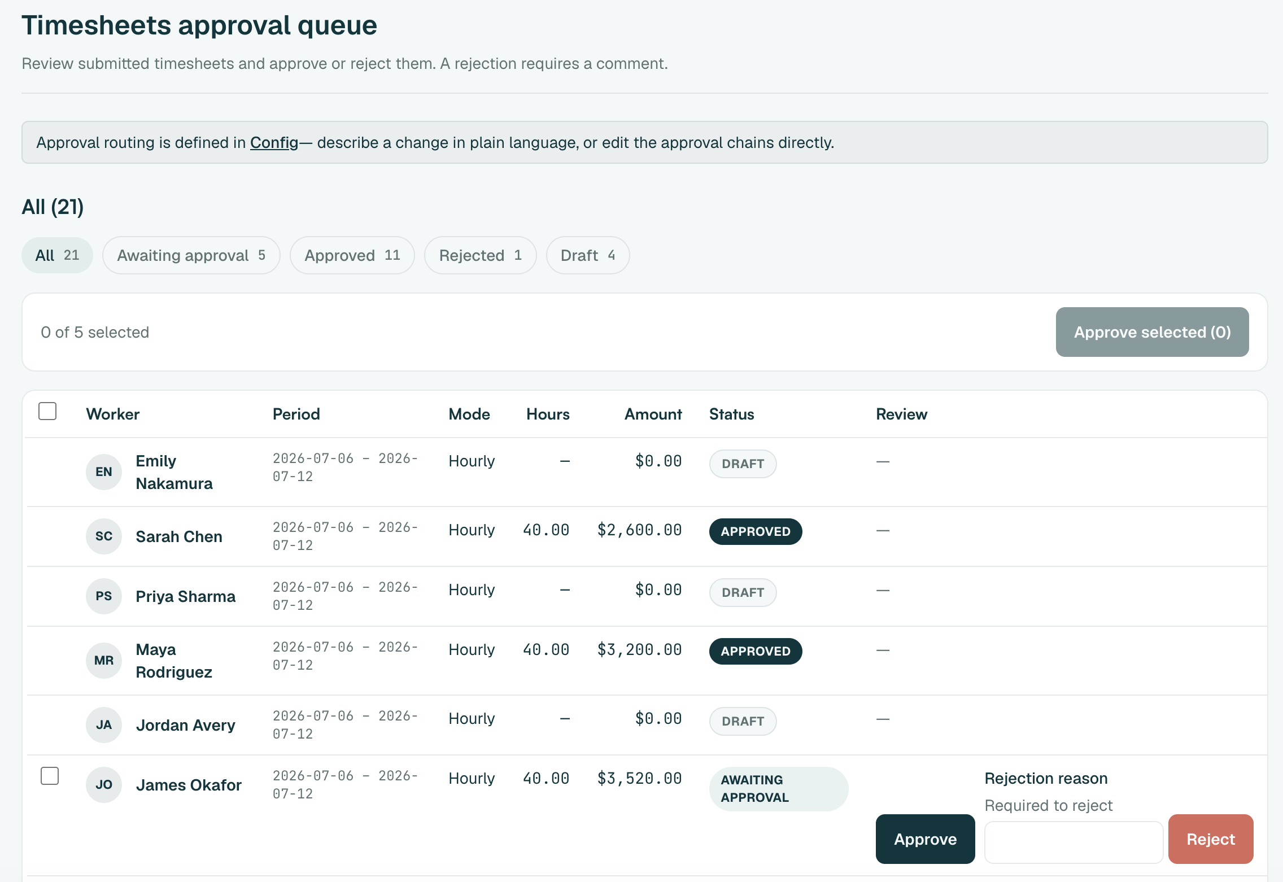Select the name James Okafor
1283x882 pixels.
(x=189, y=785)
